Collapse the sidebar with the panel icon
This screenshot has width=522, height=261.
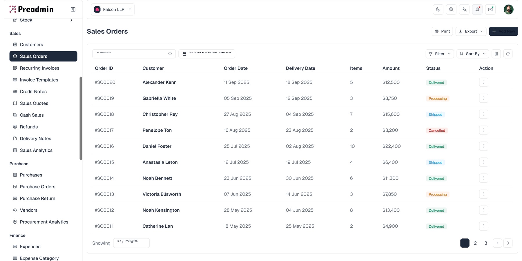click(x=73, y=9)
